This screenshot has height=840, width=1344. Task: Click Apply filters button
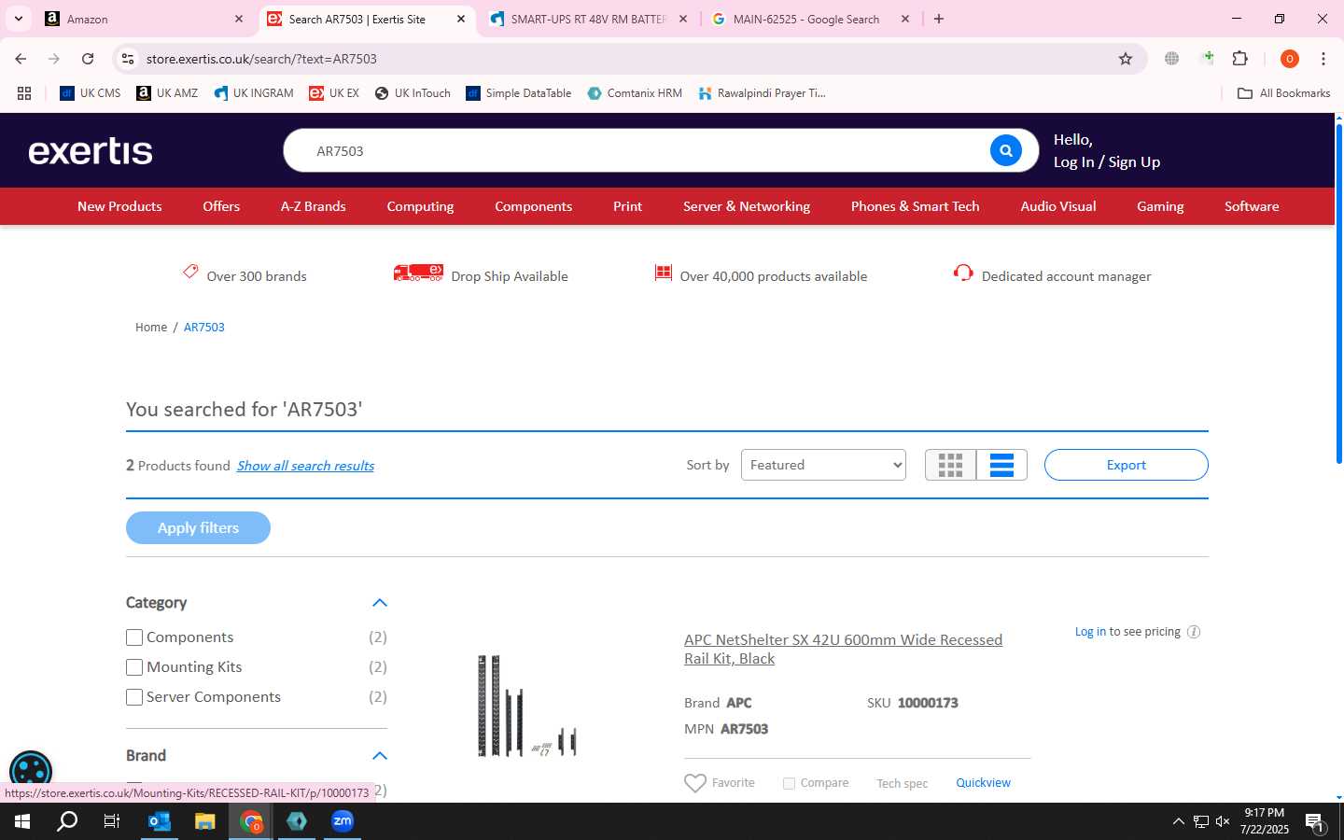pos(198,527)
